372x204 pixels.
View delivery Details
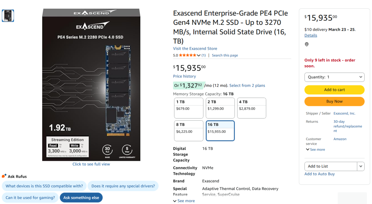[311, 35]
